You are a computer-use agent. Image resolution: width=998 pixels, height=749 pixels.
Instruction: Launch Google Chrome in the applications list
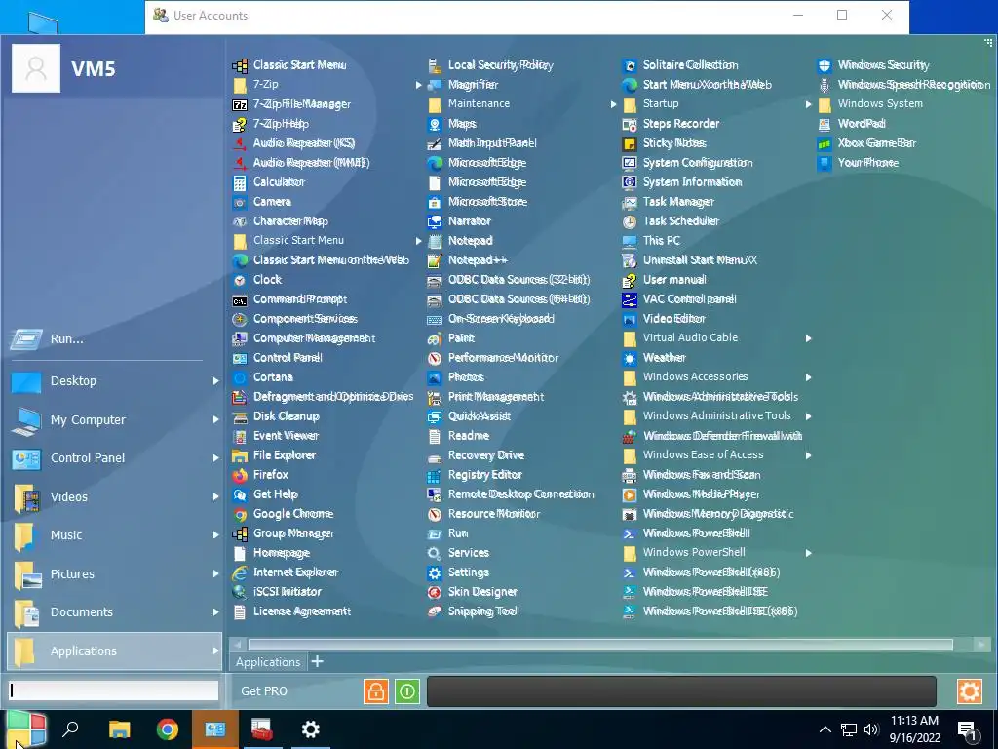pos(284,514)
